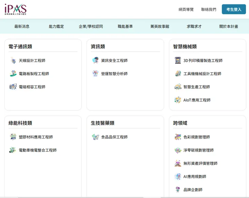Viewport: 249px width, 198px height.
Task: Open the 電路板製程工程師 text link
Action: click(x=34, y=74)
